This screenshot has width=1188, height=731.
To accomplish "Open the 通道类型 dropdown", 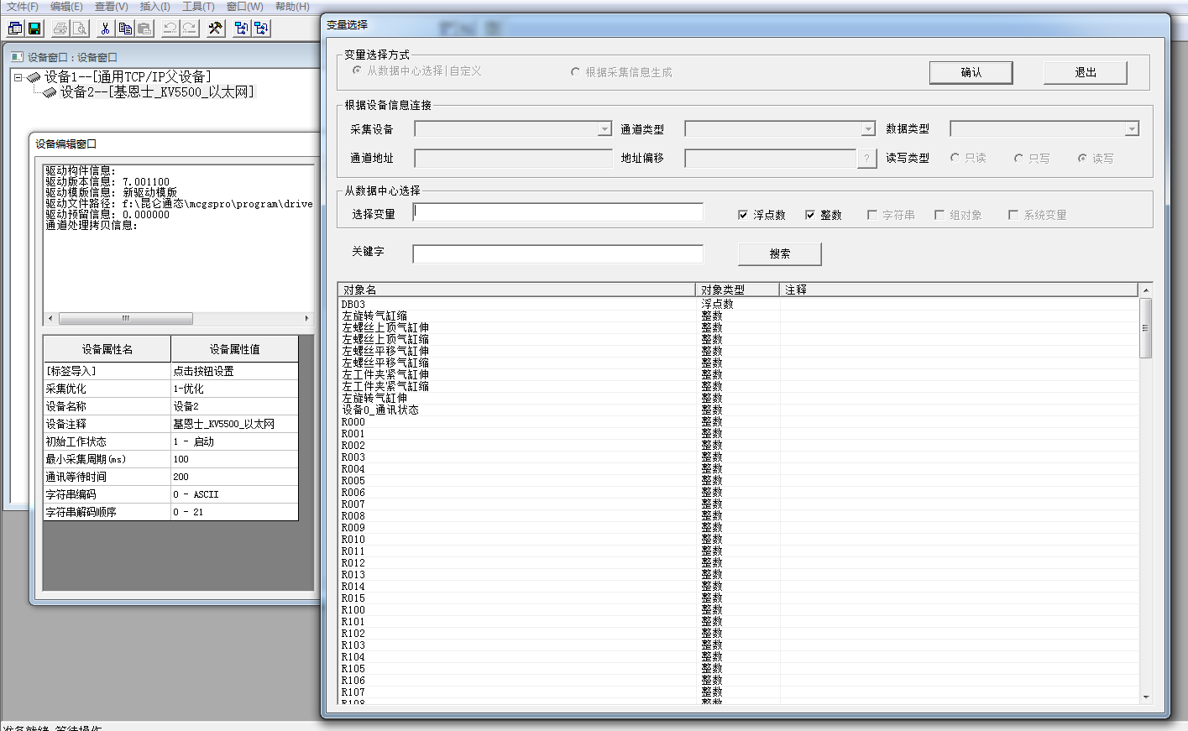I will (x=868, y=129).
